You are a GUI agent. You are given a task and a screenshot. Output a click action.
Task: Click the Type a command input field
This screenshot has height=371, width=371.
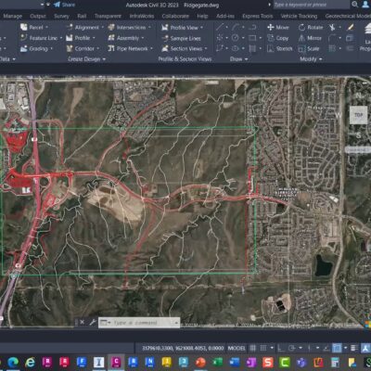pos(139,323)
